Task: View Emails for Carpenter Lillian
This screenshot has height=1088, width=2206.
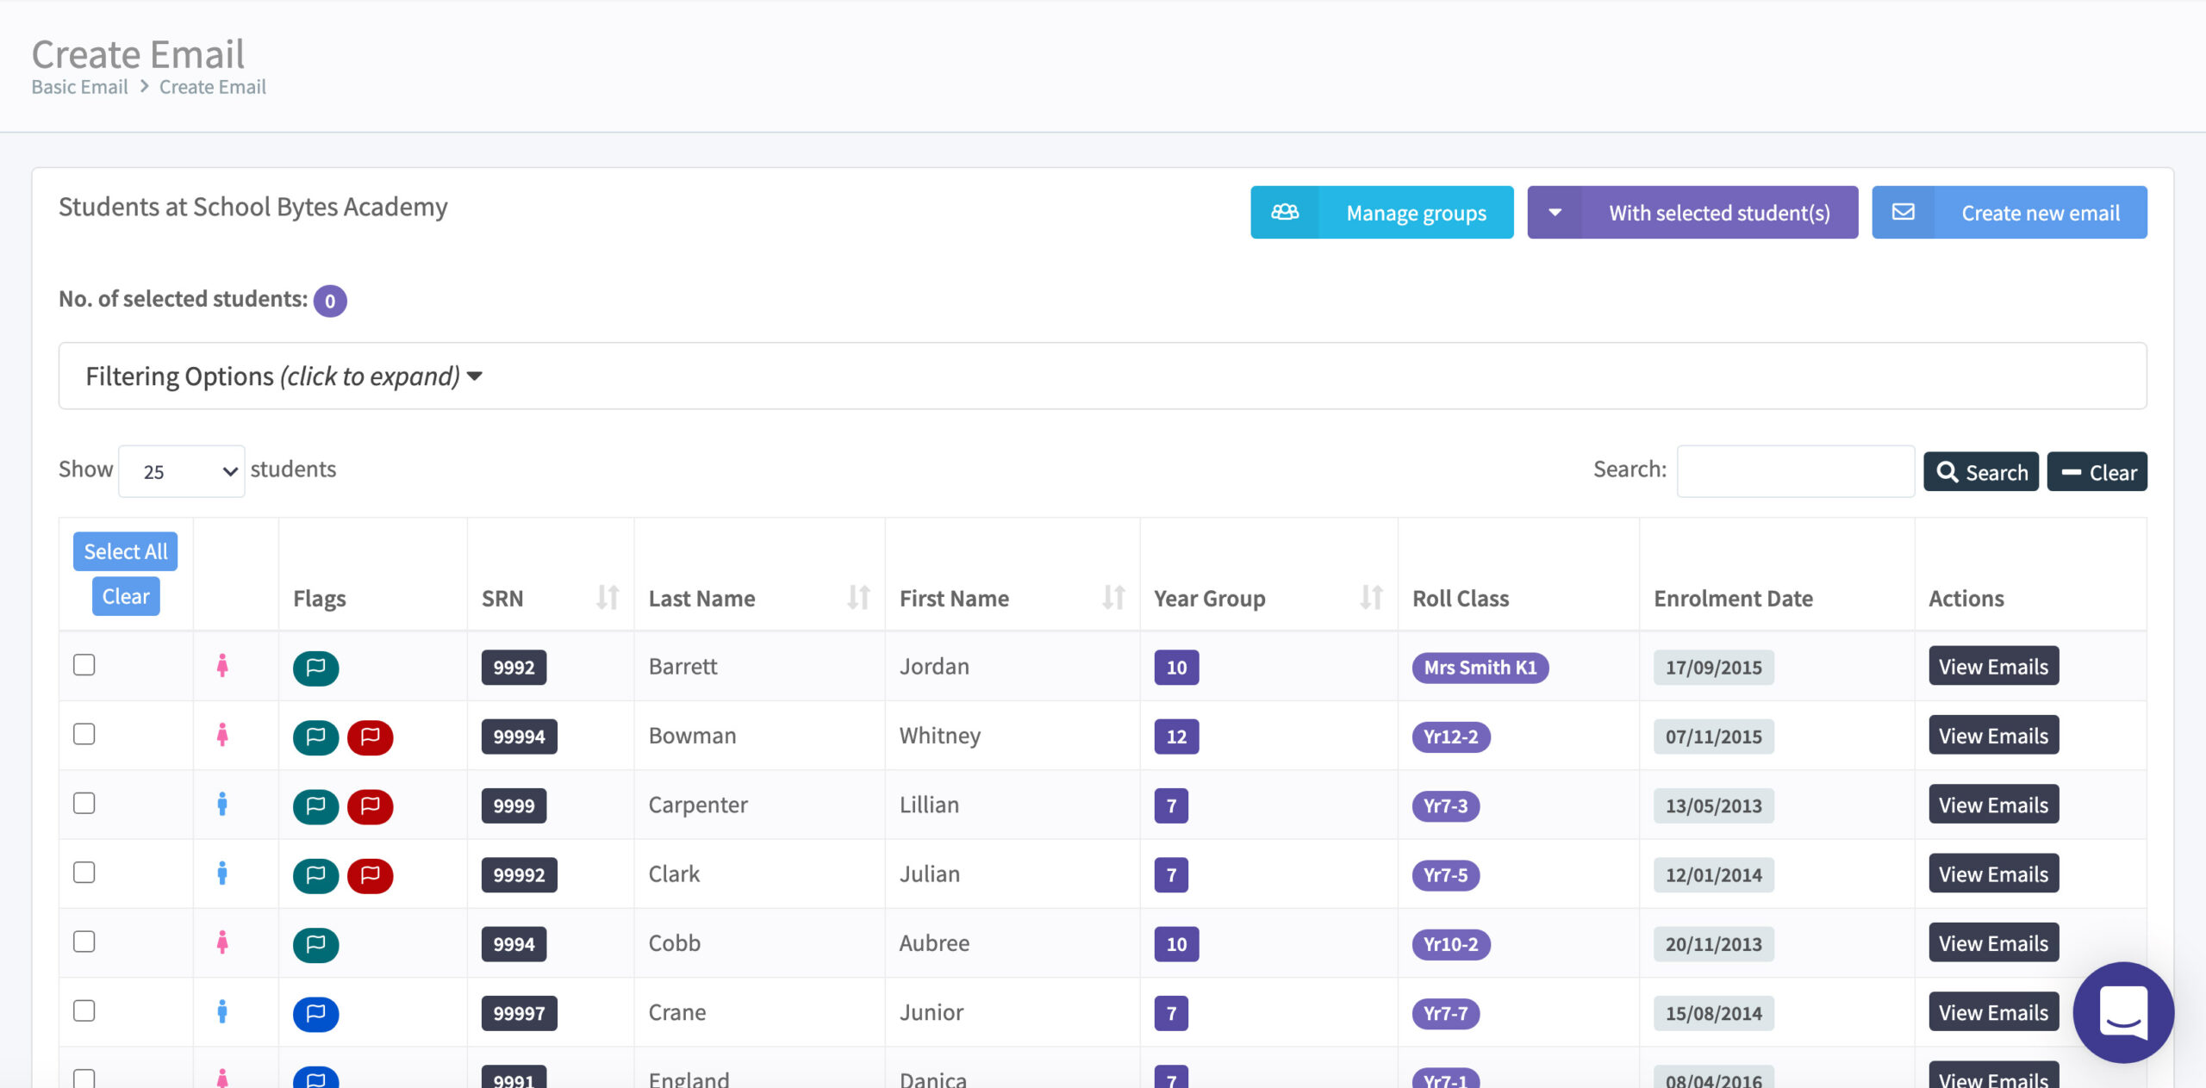Action: (x=1993, y=805)
